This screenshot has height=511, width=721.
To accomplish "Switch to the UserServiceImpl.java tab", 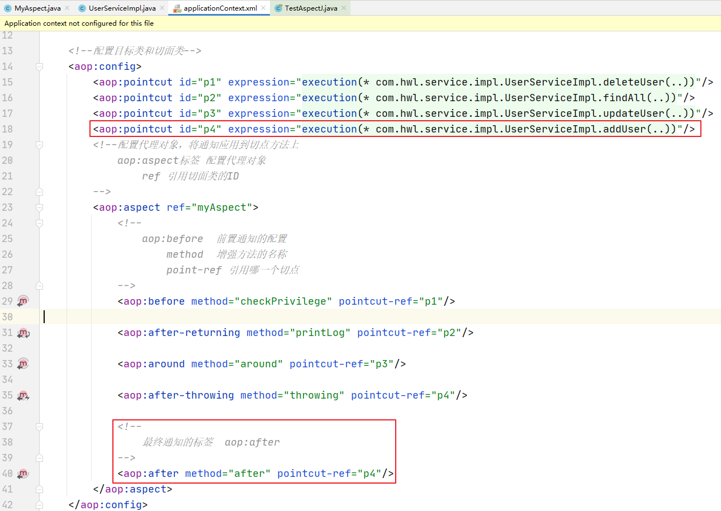I will coord(122,8).
